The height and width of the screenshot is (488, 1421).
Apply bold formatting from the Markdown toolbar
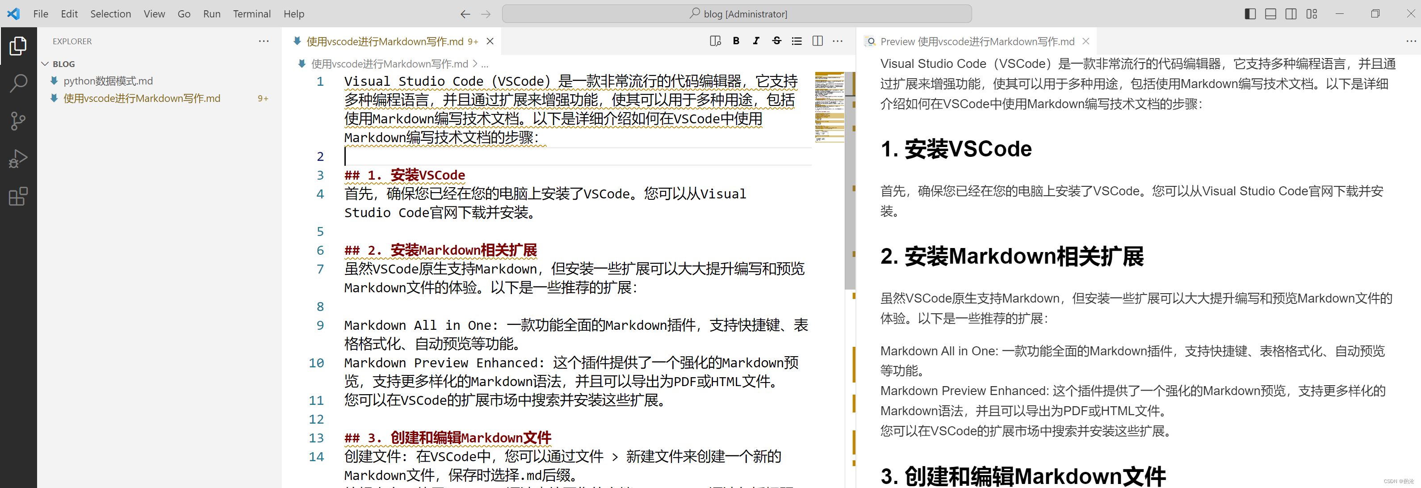click(736, 41)
